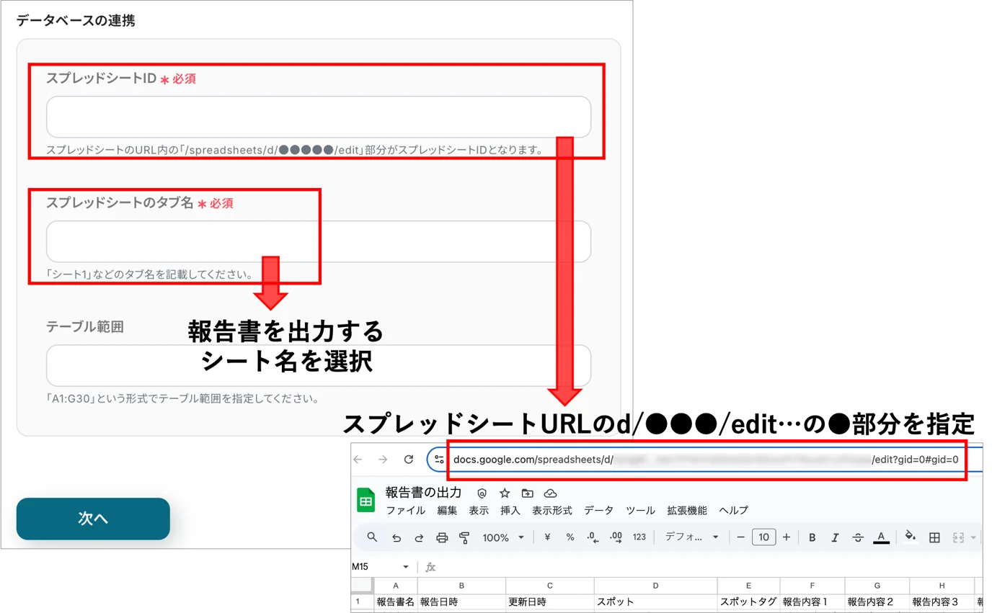The height and width of the screenshot is (613, 992).
Task: Open the 表示 menu
Action: 479,510
